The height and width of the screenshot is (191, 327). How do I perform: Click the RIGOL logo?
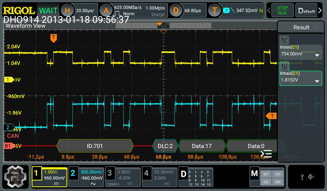19,11
